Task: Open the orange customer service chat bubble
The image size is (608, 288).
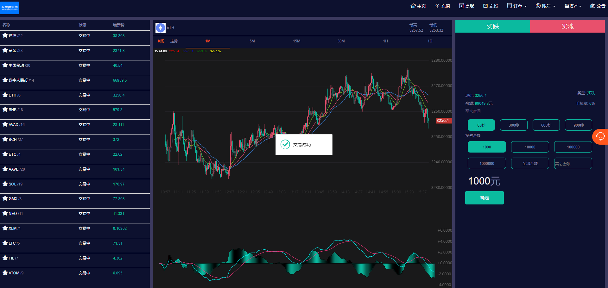Action: click(x=600, y=137)
